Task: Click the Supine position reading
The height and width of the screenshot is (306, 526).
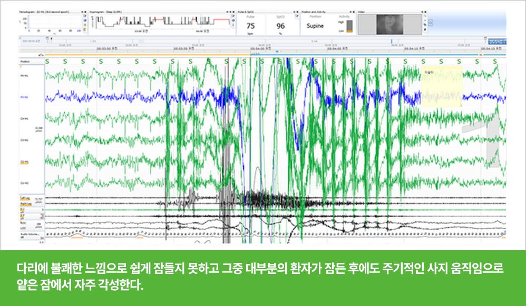Action: [x=315, y=26]
